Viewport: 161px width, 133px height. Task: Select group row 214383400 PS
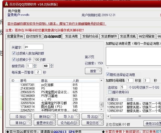[55, 88]
